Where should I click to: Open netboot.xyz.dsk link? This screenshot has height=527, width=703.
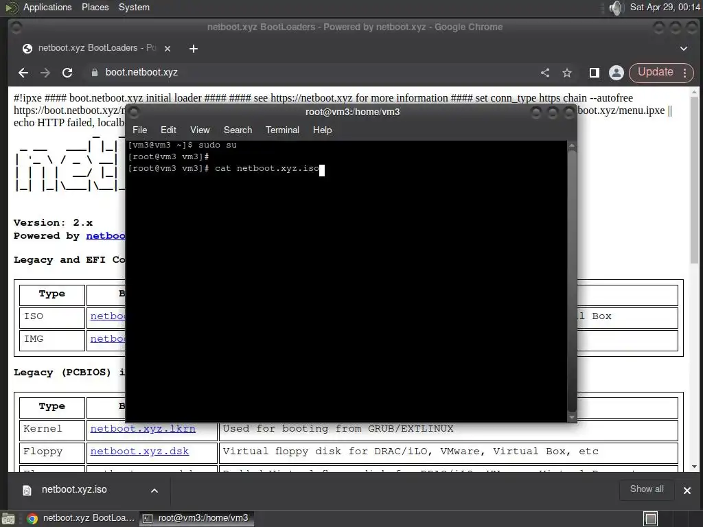click(x=139, y=452)
